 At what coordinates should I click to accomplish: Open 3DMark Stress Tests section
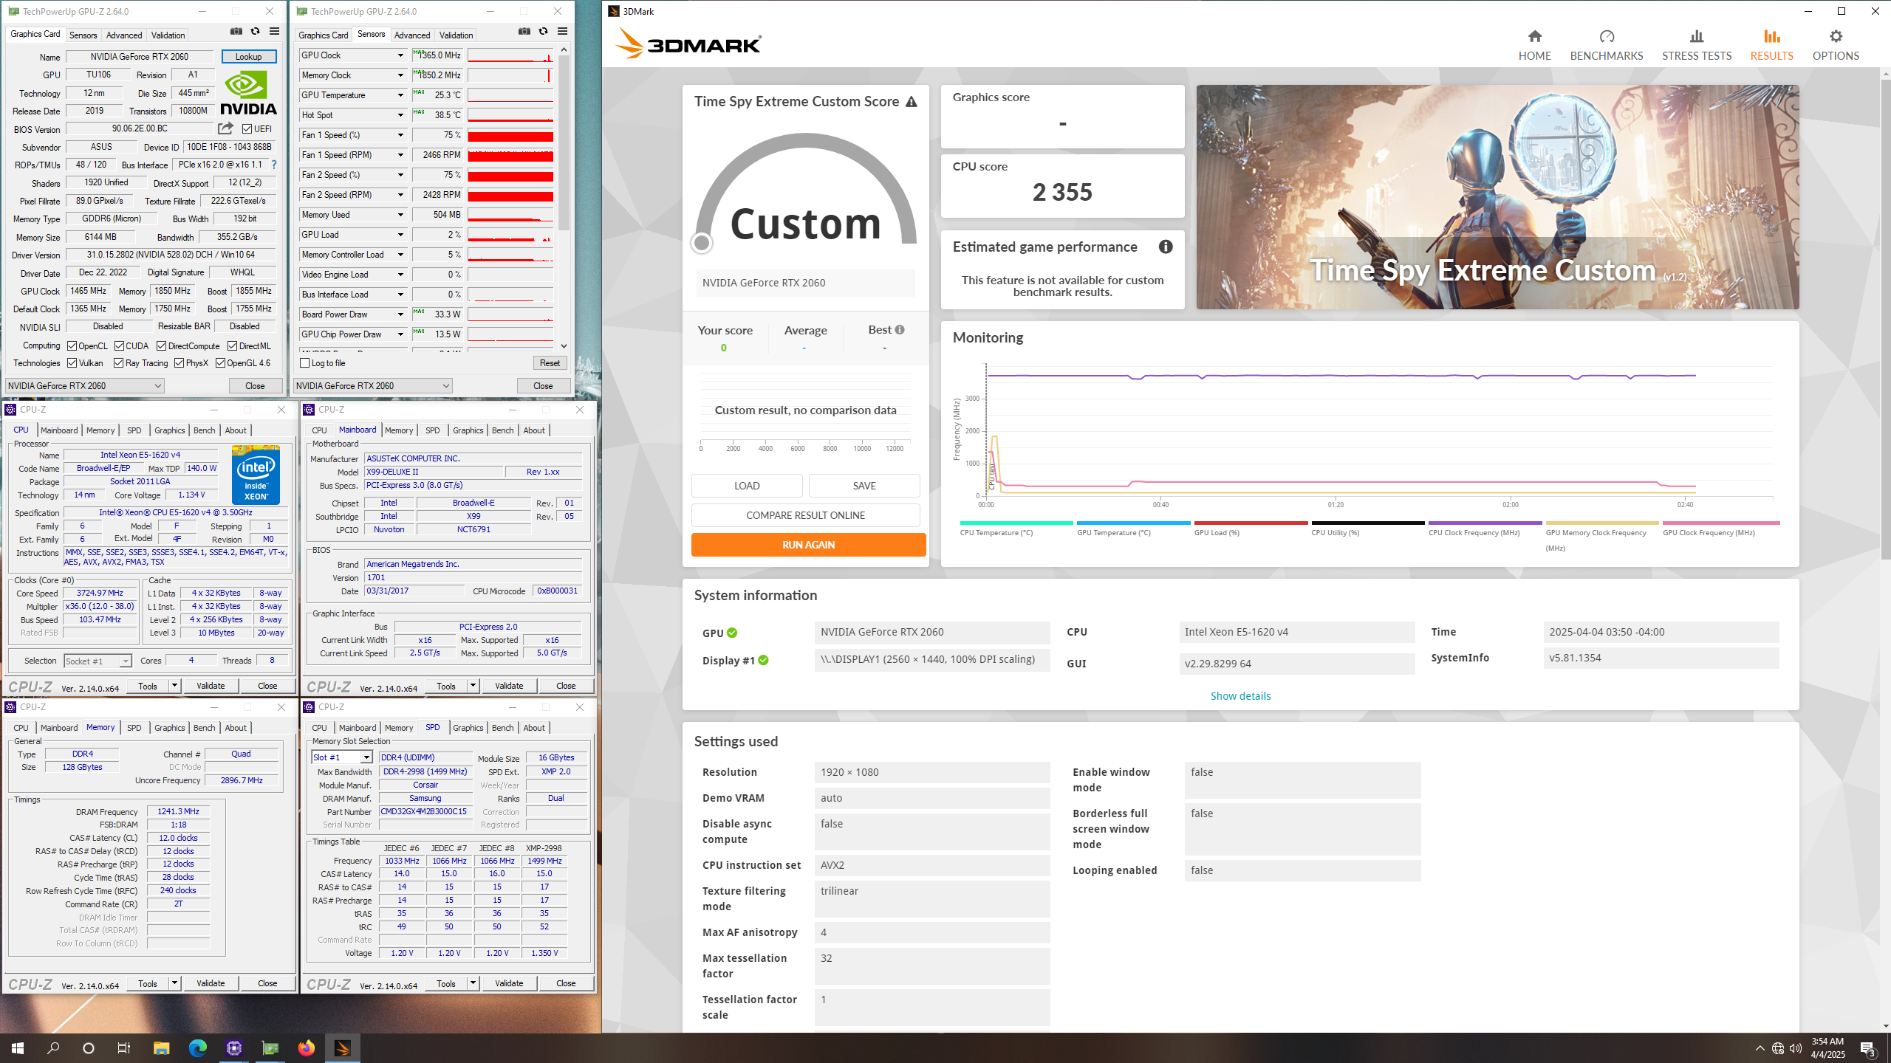pos(1697,45)
